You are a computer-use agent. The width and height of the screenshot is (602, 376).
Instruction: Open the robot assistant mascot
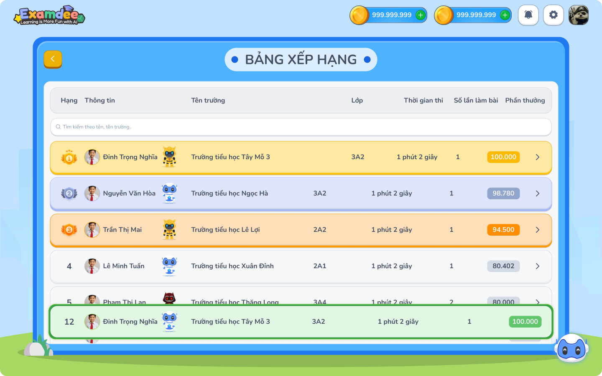pos(571,348)
